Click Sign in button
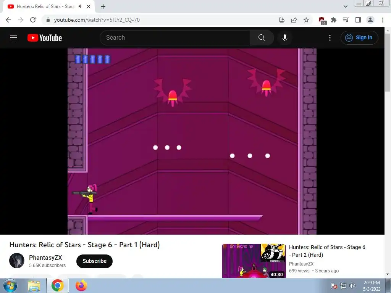The height and width of the screenshot is (293, 391). [359, 38]
